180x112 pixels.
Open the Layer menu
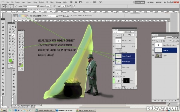tap(23, 2)
